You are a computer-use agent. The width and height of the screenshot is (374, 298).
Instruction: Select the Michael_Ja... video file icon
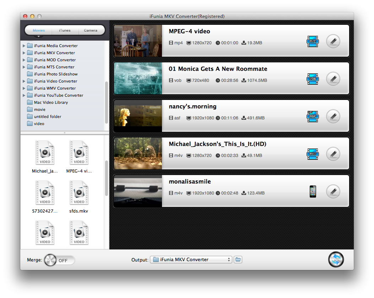coord(45,153)
